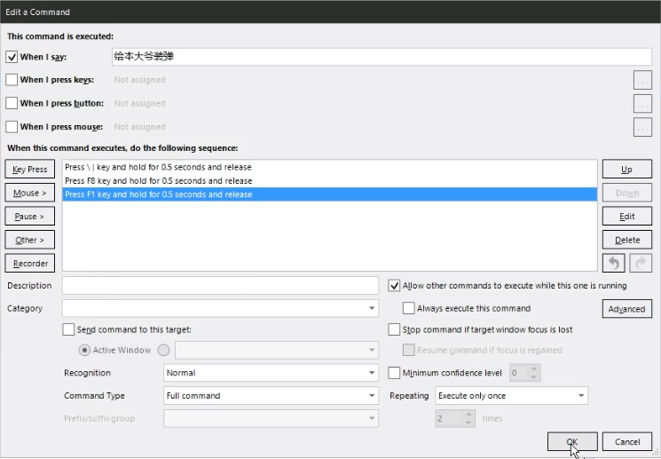Click the redo arrow icon
Viewport: 661px width, 459px height.
point(640,263)
